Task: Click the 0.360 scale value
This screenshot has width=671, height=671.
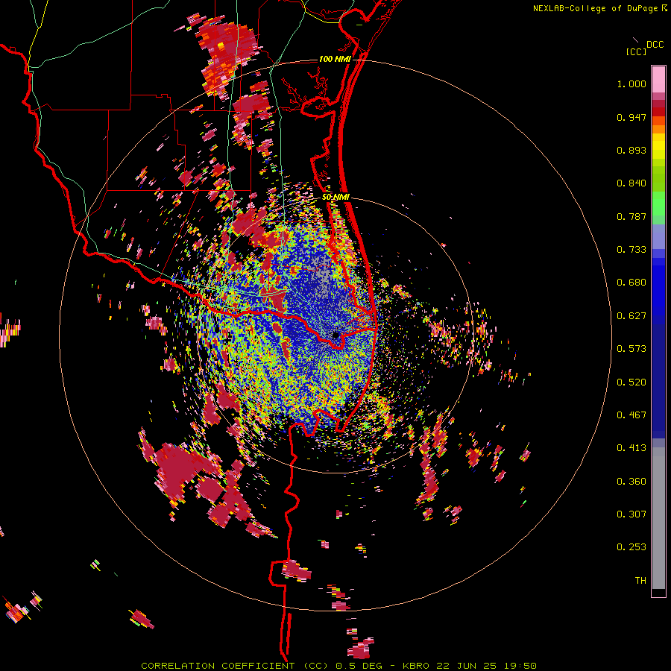Action: (631, 482)
